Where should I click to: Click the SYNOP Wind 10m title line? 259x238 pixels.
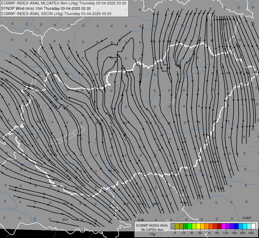(46, 8)
